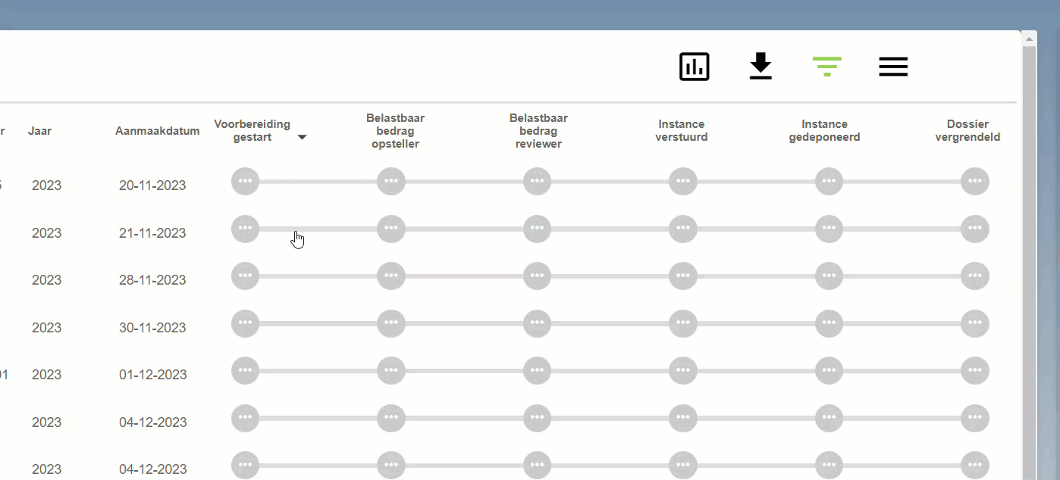The width and height of the screenshot is (1060, 480).
Task: Click the Belastbaar bedrag reviewer header
Action: click(x=538, y=131)
